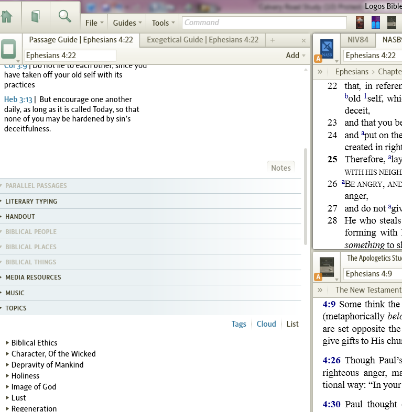The image size is (402, 412).
Task: Click NASB reference box Ephesians 4:22
Action: coord(373,55)
